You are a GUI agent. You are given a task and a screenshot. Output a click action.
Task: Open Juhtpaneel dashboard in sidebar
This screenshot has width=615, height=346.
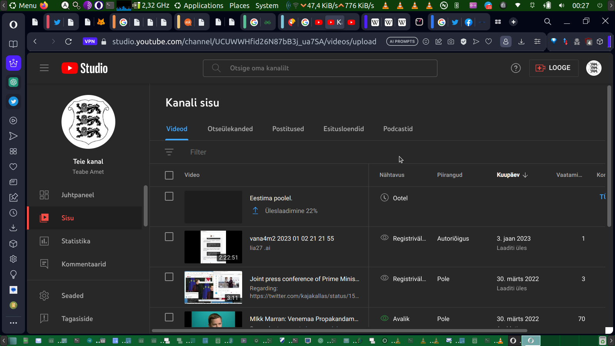click(77, 195)
